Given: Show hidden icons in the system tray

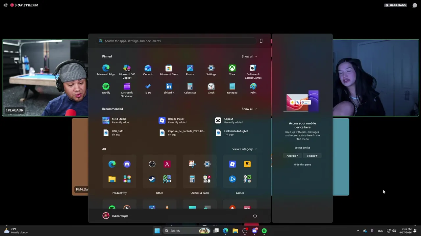Looking at the screenshot, I should 358,231.
